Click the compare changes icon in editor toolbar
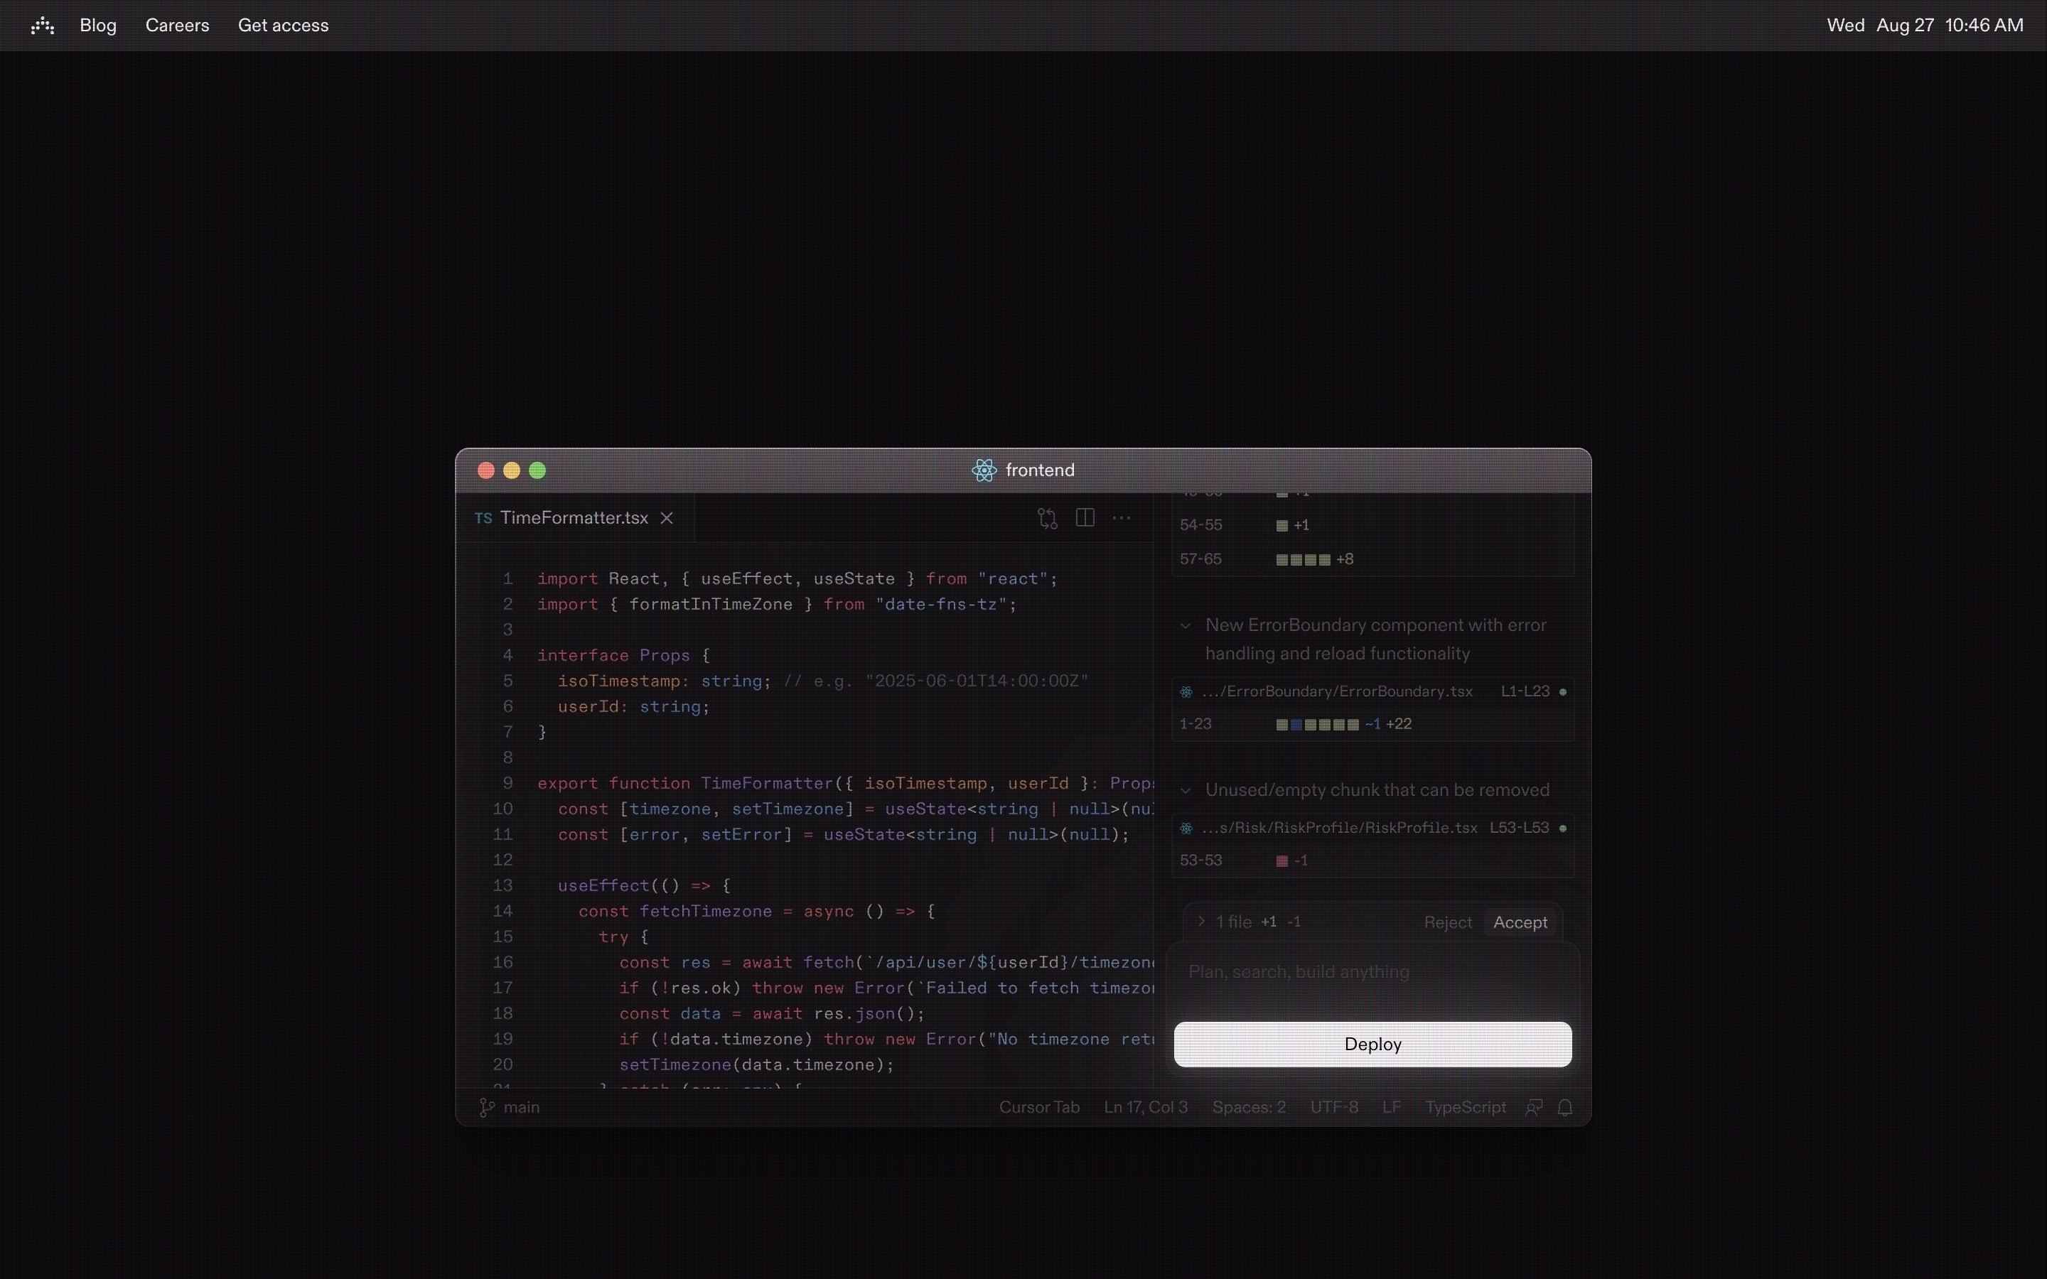 1047,519
